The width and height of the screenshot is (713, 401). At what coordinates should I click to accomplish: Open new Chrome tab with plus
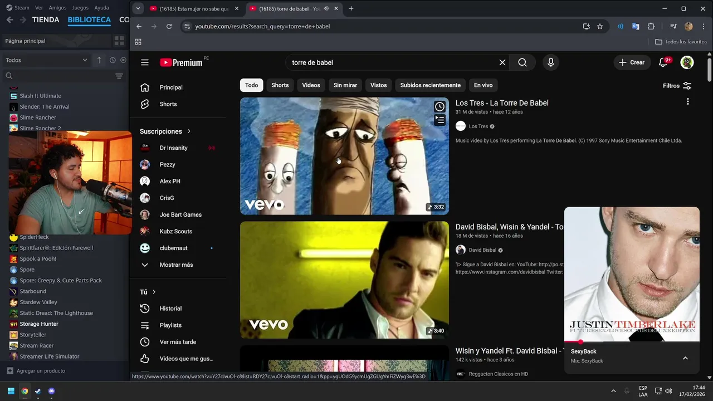coord(351,8)
